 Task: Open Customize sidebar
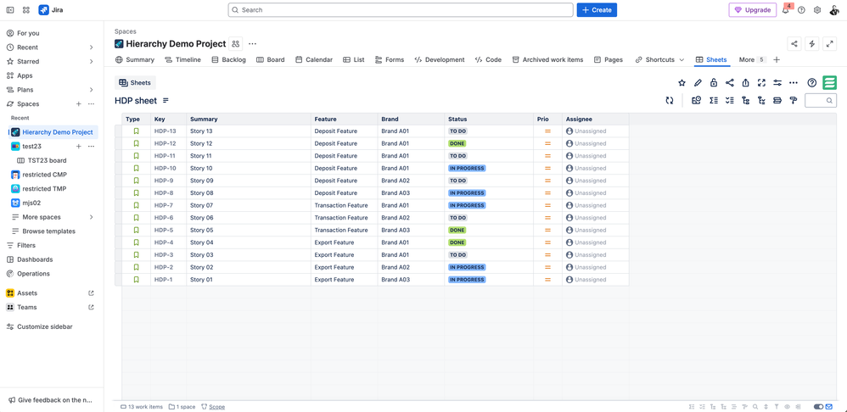coord(44,326)
